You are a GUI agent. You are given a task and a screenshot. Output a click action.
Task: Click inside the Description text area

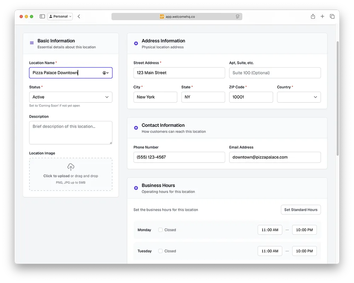(70, 132)
